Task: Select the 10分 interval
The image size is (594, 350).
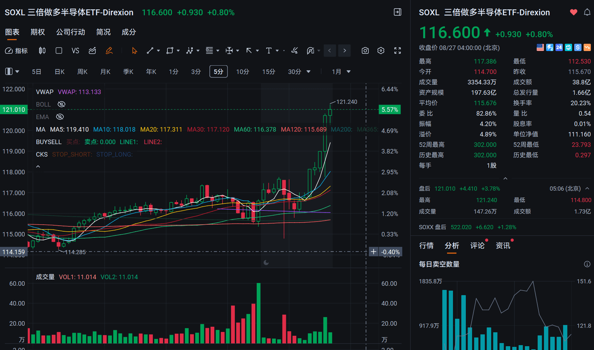Action: pyautogui.click(x=243, y=72)
